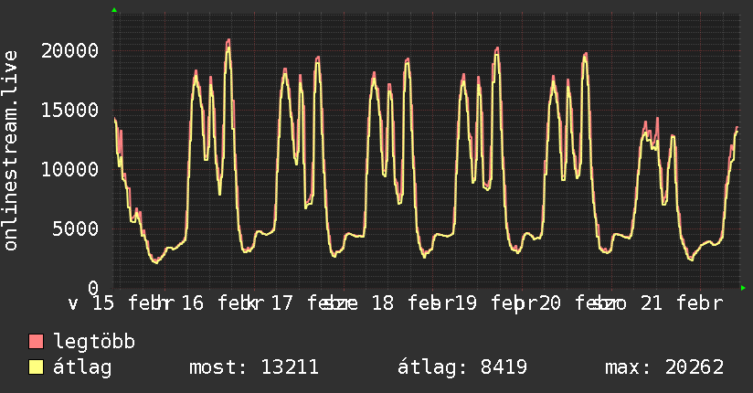Click the 'max: 20262' statistic
The width and height of the screenshot is (753, 393).
click(664, 367)
